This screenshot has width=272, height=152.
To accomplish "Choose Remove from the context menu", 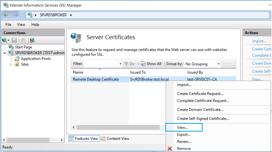I will pyautogui.click(x=184, y=148).
